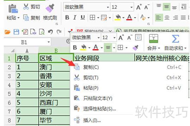Expand the ribbon fill color dropdown arrow
Image resolution: width=190 pixels, height=126 pixels.
123,18
